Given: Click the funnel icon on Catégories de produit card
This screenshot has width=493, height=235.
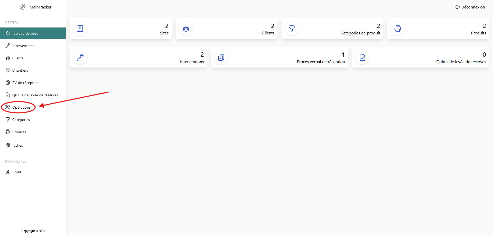Looking at the screenshot, I should (x=292, y=29).
